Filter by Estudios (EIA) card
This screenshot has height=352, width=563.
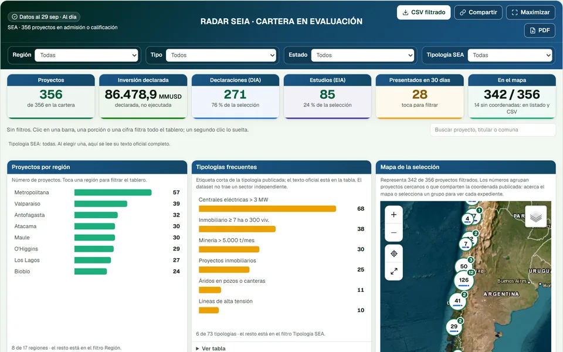(x=327, y=96)
